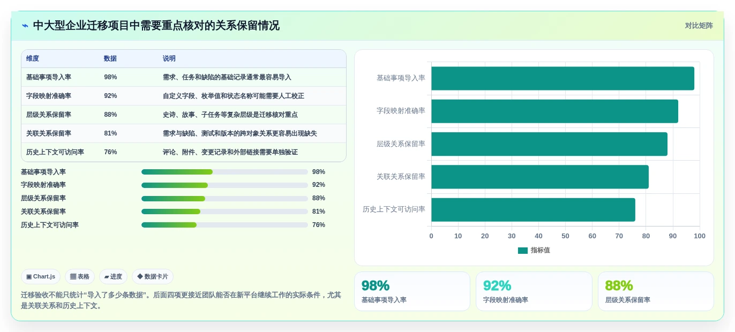Click the Chart.js tag chip
This screenshot has height=332, width=735.
tap(41, 277)
